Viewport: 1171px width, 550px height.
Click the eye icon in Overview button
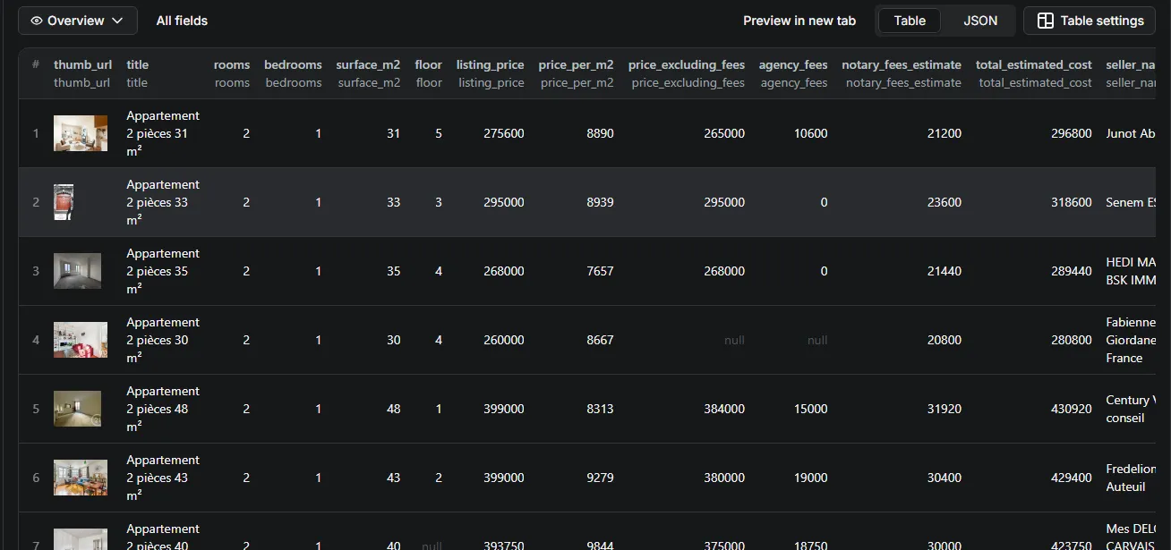point(37,21)
